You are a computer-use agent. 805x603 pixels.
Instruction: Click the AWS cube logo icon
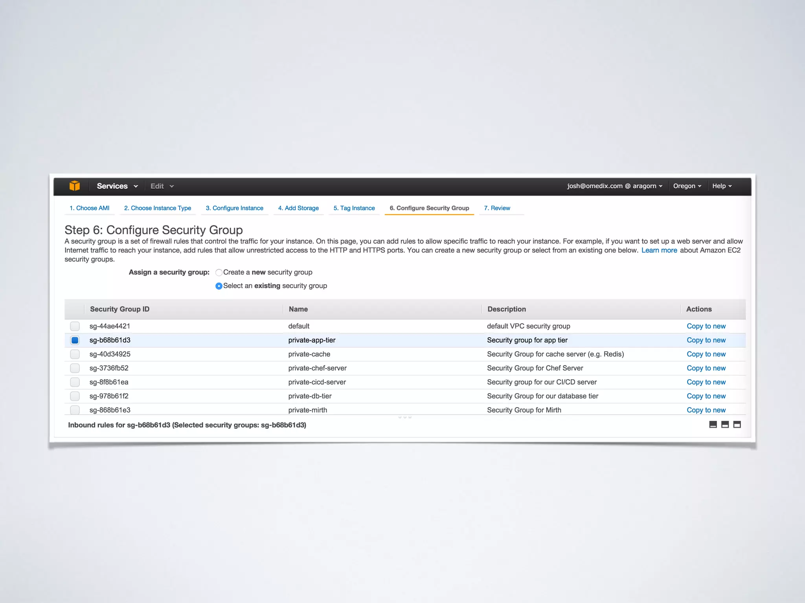(x=75, y=186)
